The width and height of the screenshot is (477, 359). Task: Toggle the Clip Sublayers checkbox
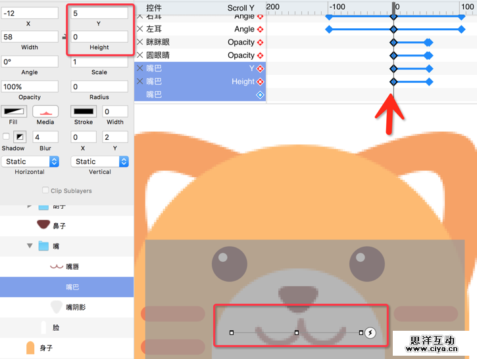tap(45, 190)
